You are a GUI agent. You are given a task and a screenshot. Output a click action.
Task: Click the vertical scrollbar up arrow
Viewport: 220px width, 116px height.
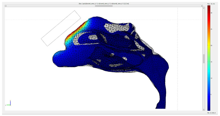tap(204, 8)
